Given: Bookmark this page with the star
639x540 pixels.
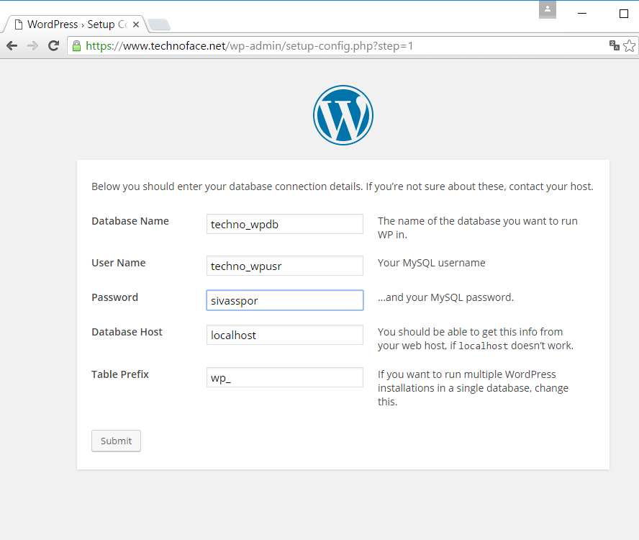Looking at the screenshot, I should pos(629,46).
